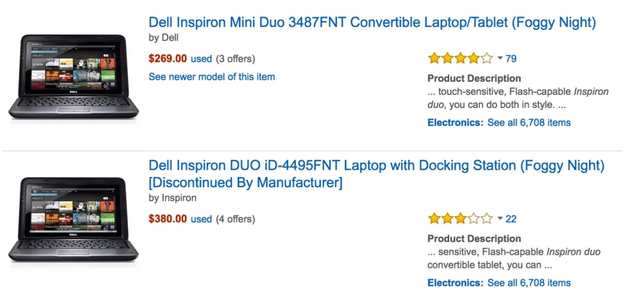Click the Electronics category label in second listing
625x296 pixels.
tap(455, 283)
